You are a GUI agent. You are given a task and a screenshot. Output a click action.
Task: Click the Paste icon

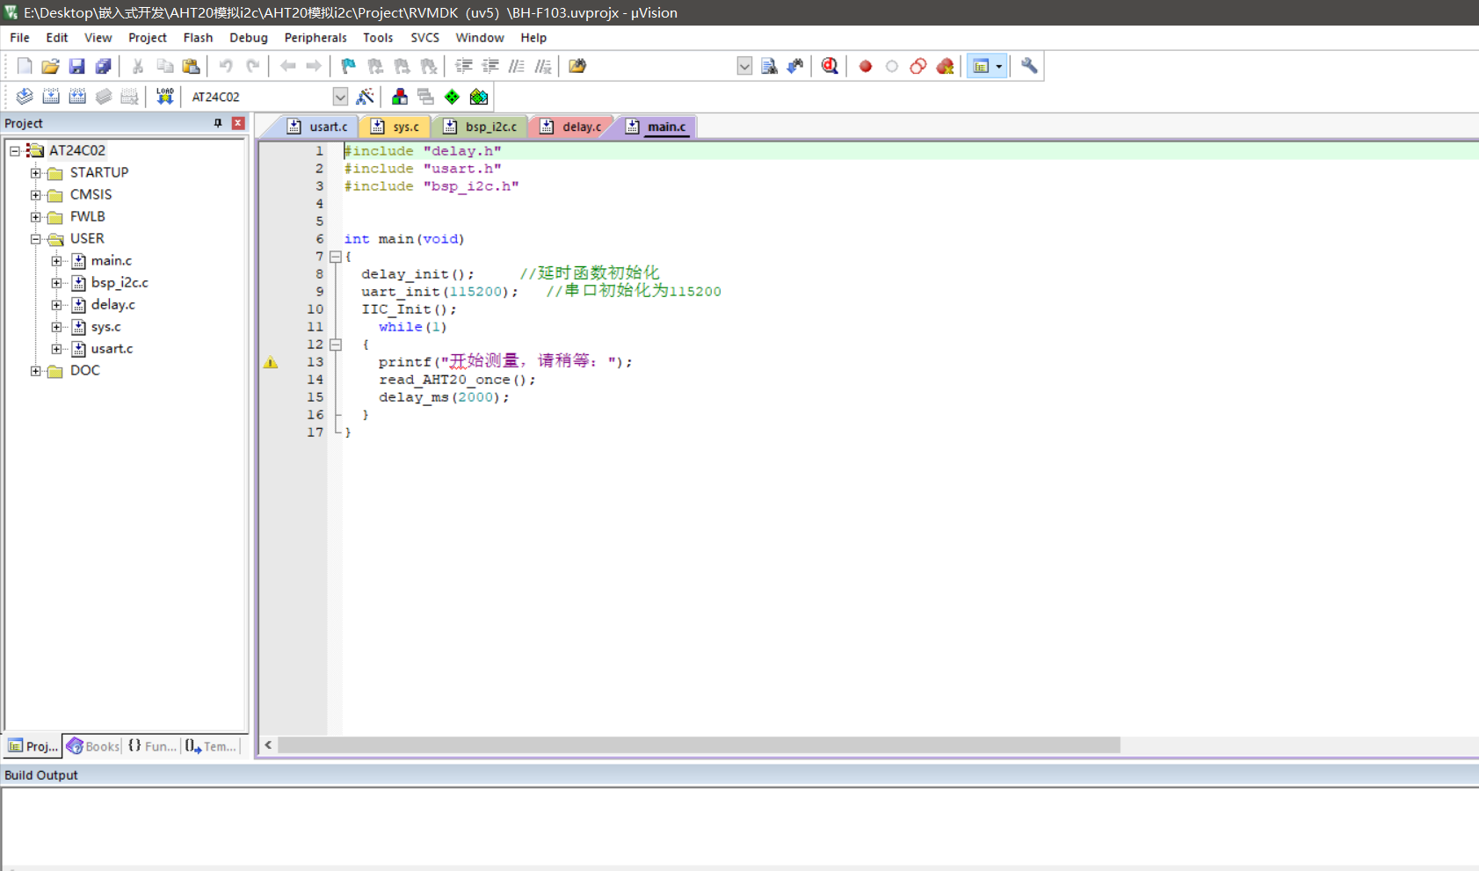pos(191,66)
